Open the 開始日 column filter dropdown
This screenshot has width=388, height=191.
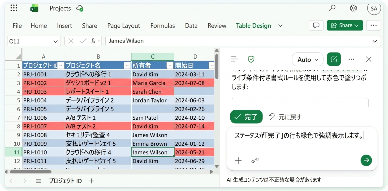click(212, 65)
